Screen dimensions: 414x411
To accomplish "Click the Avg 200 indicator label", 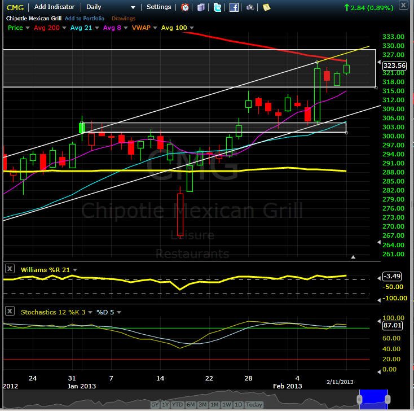I will pyautogui.click(x=47, y=28).
